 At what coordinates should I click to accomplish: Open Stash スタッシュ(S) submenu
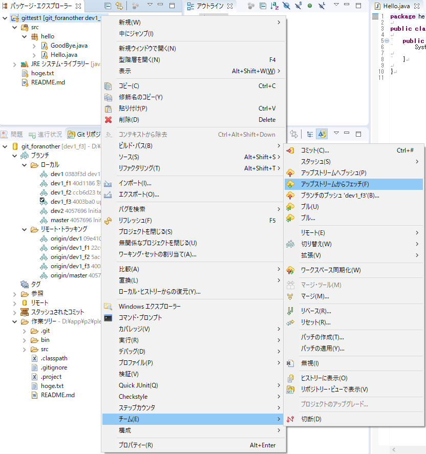[354, 162]
